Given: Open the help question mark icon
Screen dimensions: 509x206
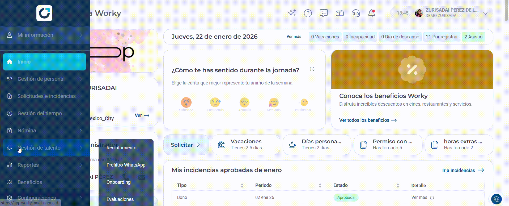Looking at the screenshot, I should tap(308, 13).
